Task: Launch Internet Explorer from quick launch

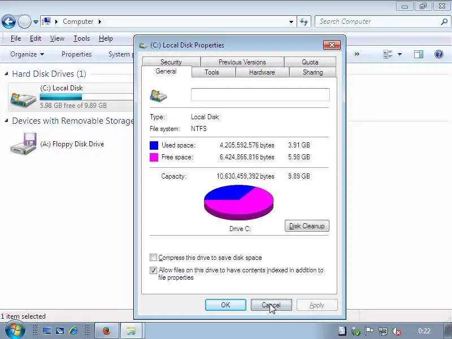Action: click(73, 331)
